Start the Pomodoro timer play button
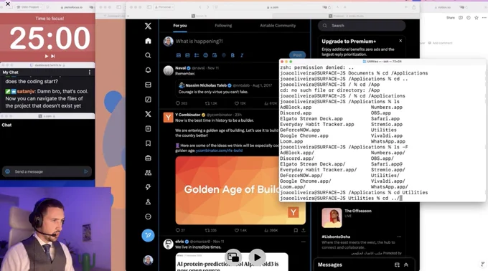488x271 pixels. pos(47,56)
